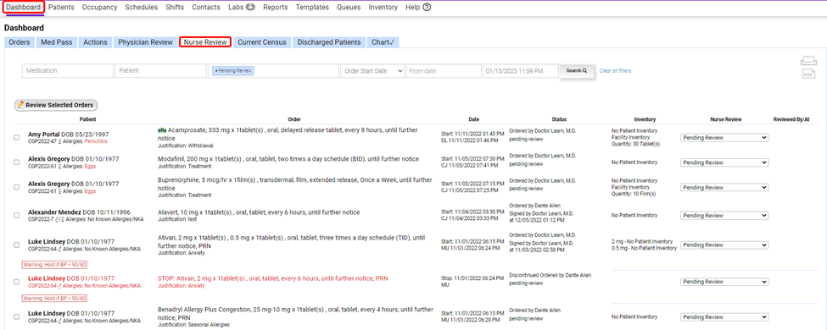
Task: Remove the Pending Review filter chip via x
Action: click(216, 70)
